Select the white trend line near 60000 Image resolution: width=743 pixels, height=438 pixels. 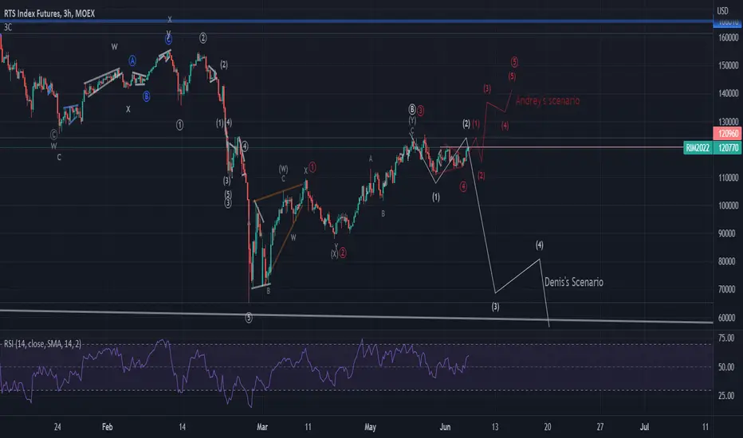[x=356, y=316]
